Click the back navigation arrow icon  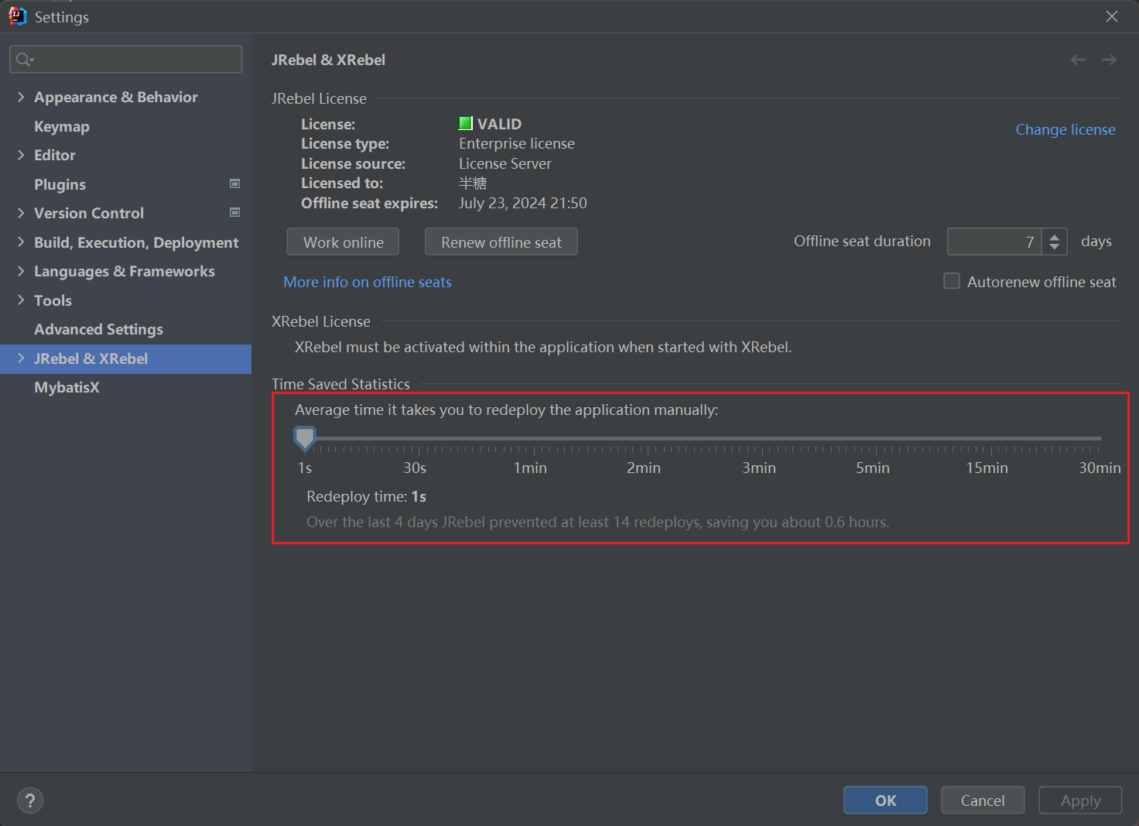(x=1078, y=60)
